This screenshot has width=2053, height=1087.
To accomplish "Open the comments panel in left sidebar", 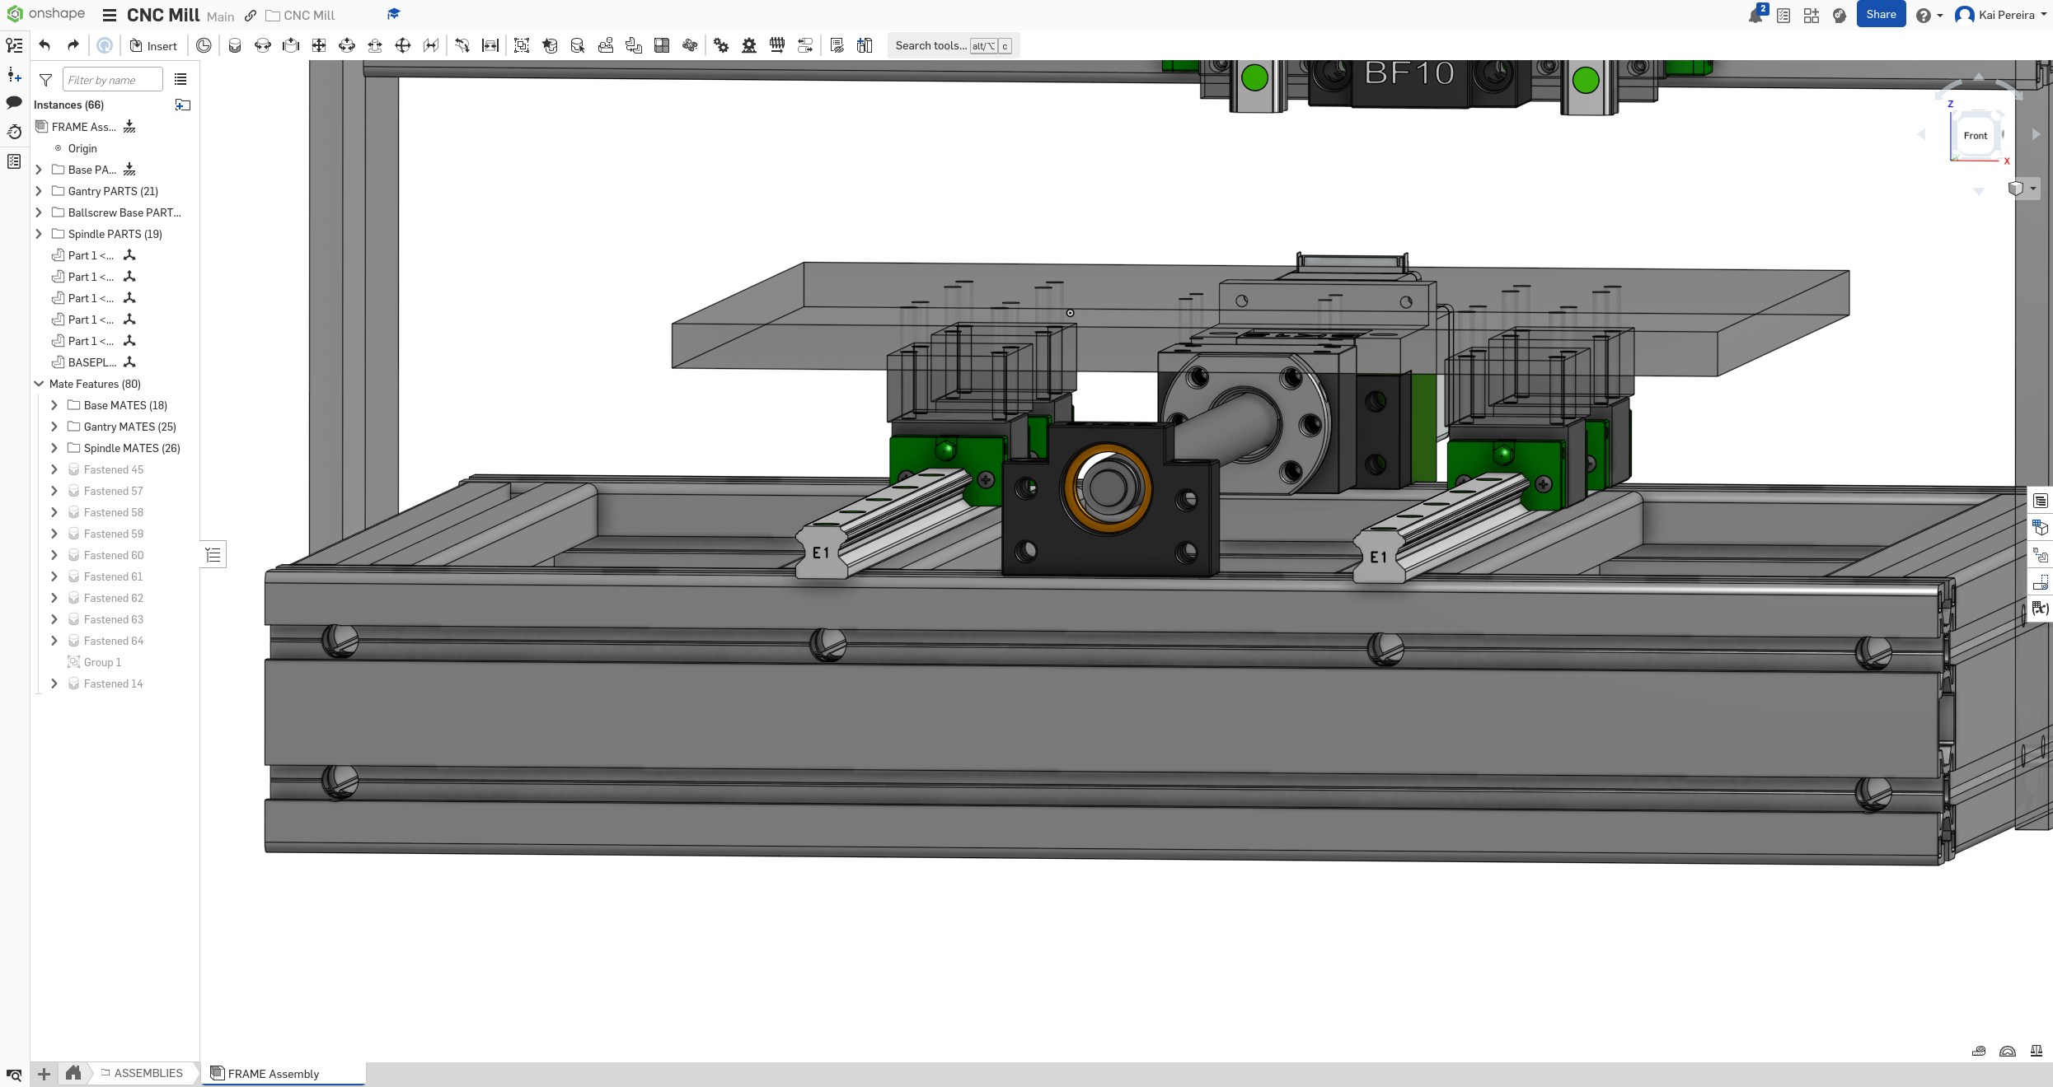I will click(x=14, y=102).
